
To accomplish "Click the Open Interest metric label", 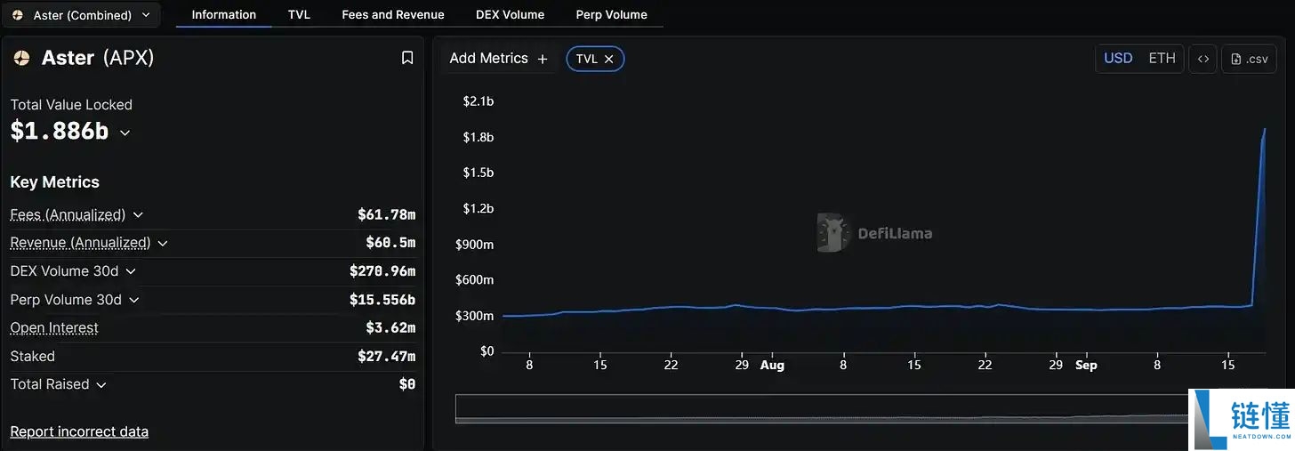I will [x=54, y=328].
